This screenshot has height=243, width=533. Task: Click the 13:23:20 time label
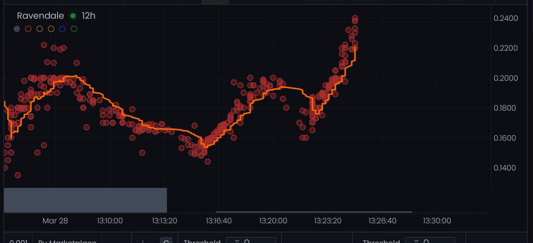328,220
